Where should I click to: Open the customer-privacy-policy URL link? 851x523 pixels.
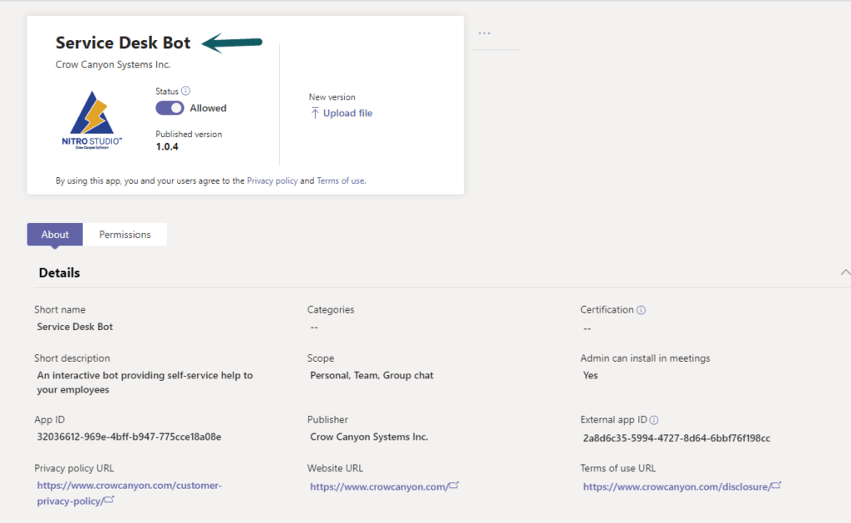129,493
